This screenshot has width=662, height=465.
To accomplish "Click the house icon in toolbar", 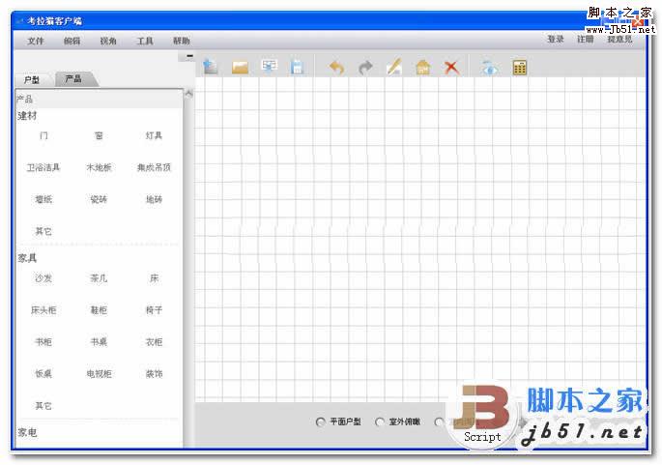I will point(422,67).
